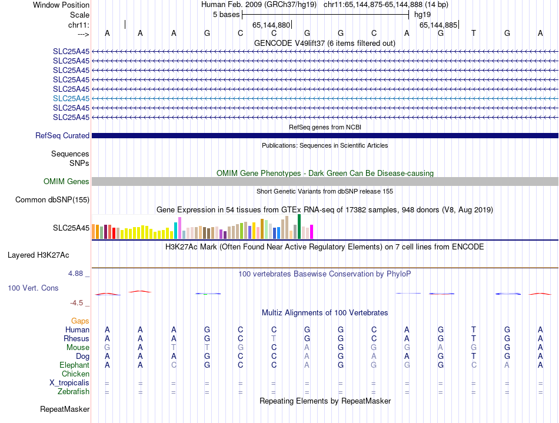Click the Gene Expression in 54 tissues title

(325, 209)
